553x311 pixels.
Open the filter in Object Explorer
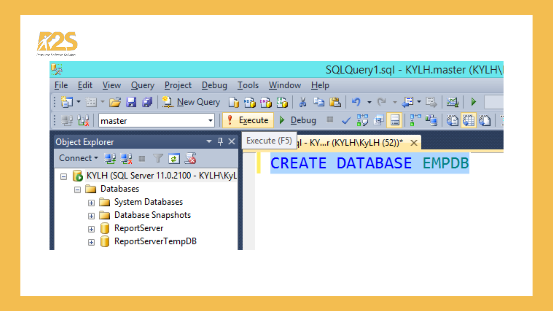click(x=158, y=158)
